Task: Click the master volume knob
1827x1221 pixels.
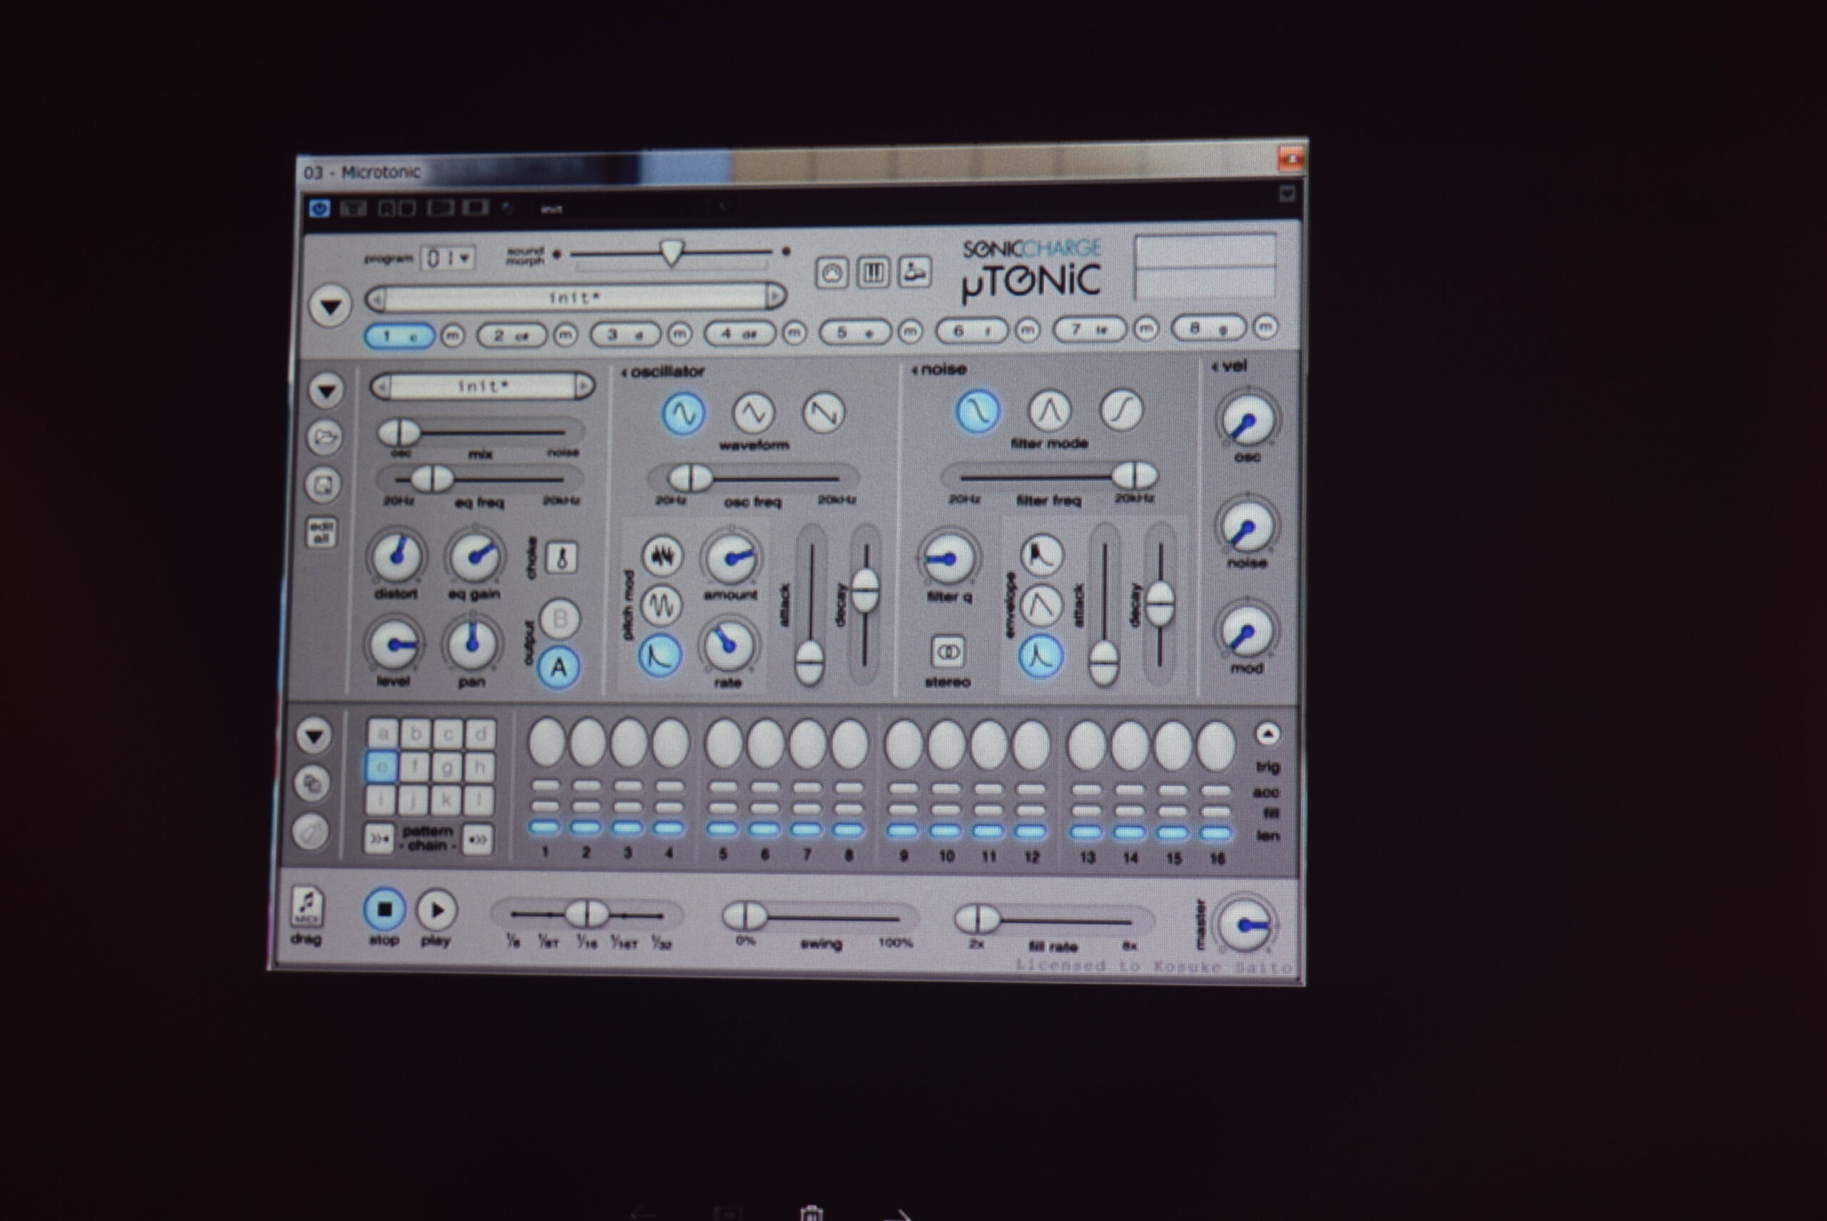Action: tap(1244, 925)
